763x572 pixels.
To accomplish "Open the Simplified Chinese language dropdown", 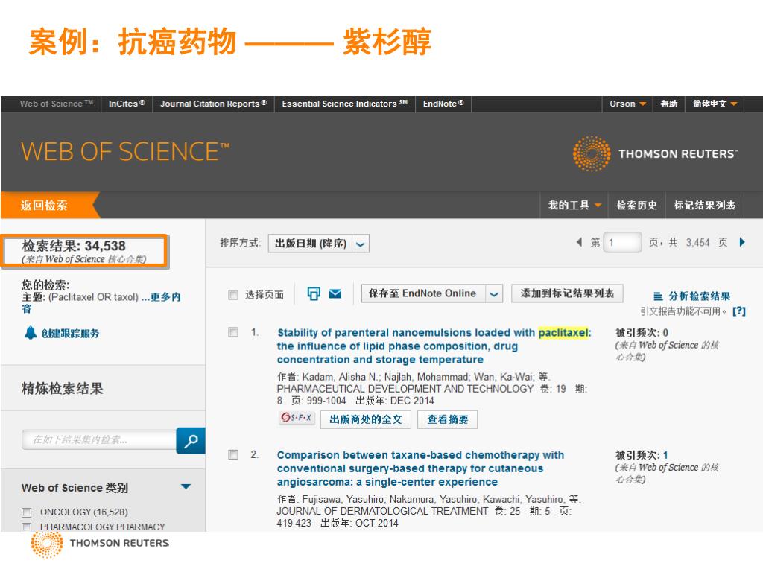I will 715,104.
